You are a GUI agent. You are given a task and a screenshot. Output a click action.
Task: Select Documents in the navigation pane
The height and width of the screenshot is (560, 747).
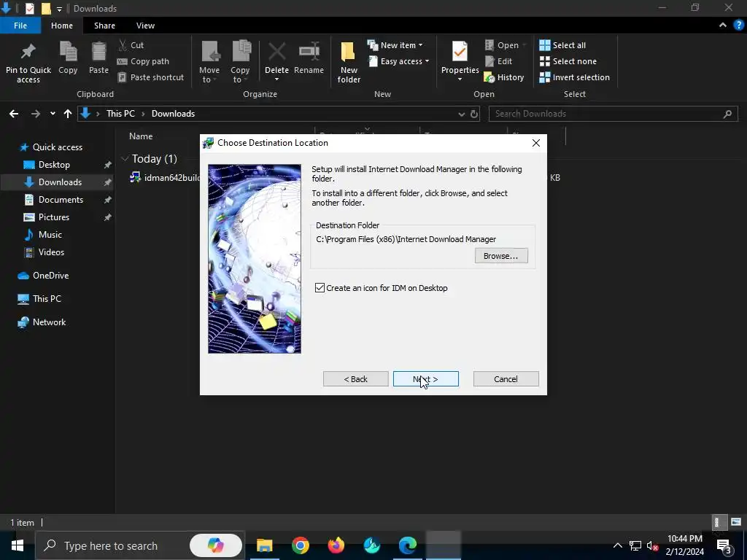pos(61,200)
